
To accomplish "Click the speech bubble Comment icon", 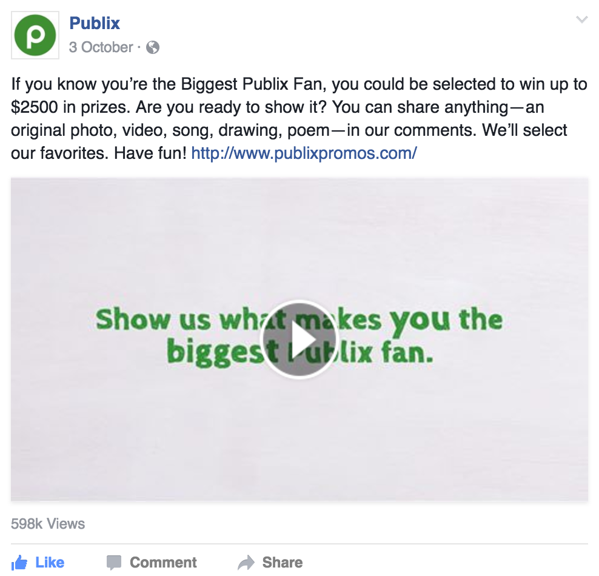I will (x=114, y=563).
